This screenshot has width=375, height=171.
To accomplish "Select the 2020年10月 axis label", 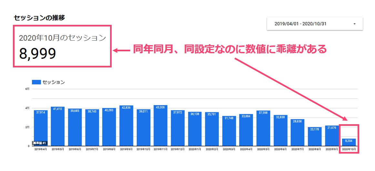I will [349, 149].
